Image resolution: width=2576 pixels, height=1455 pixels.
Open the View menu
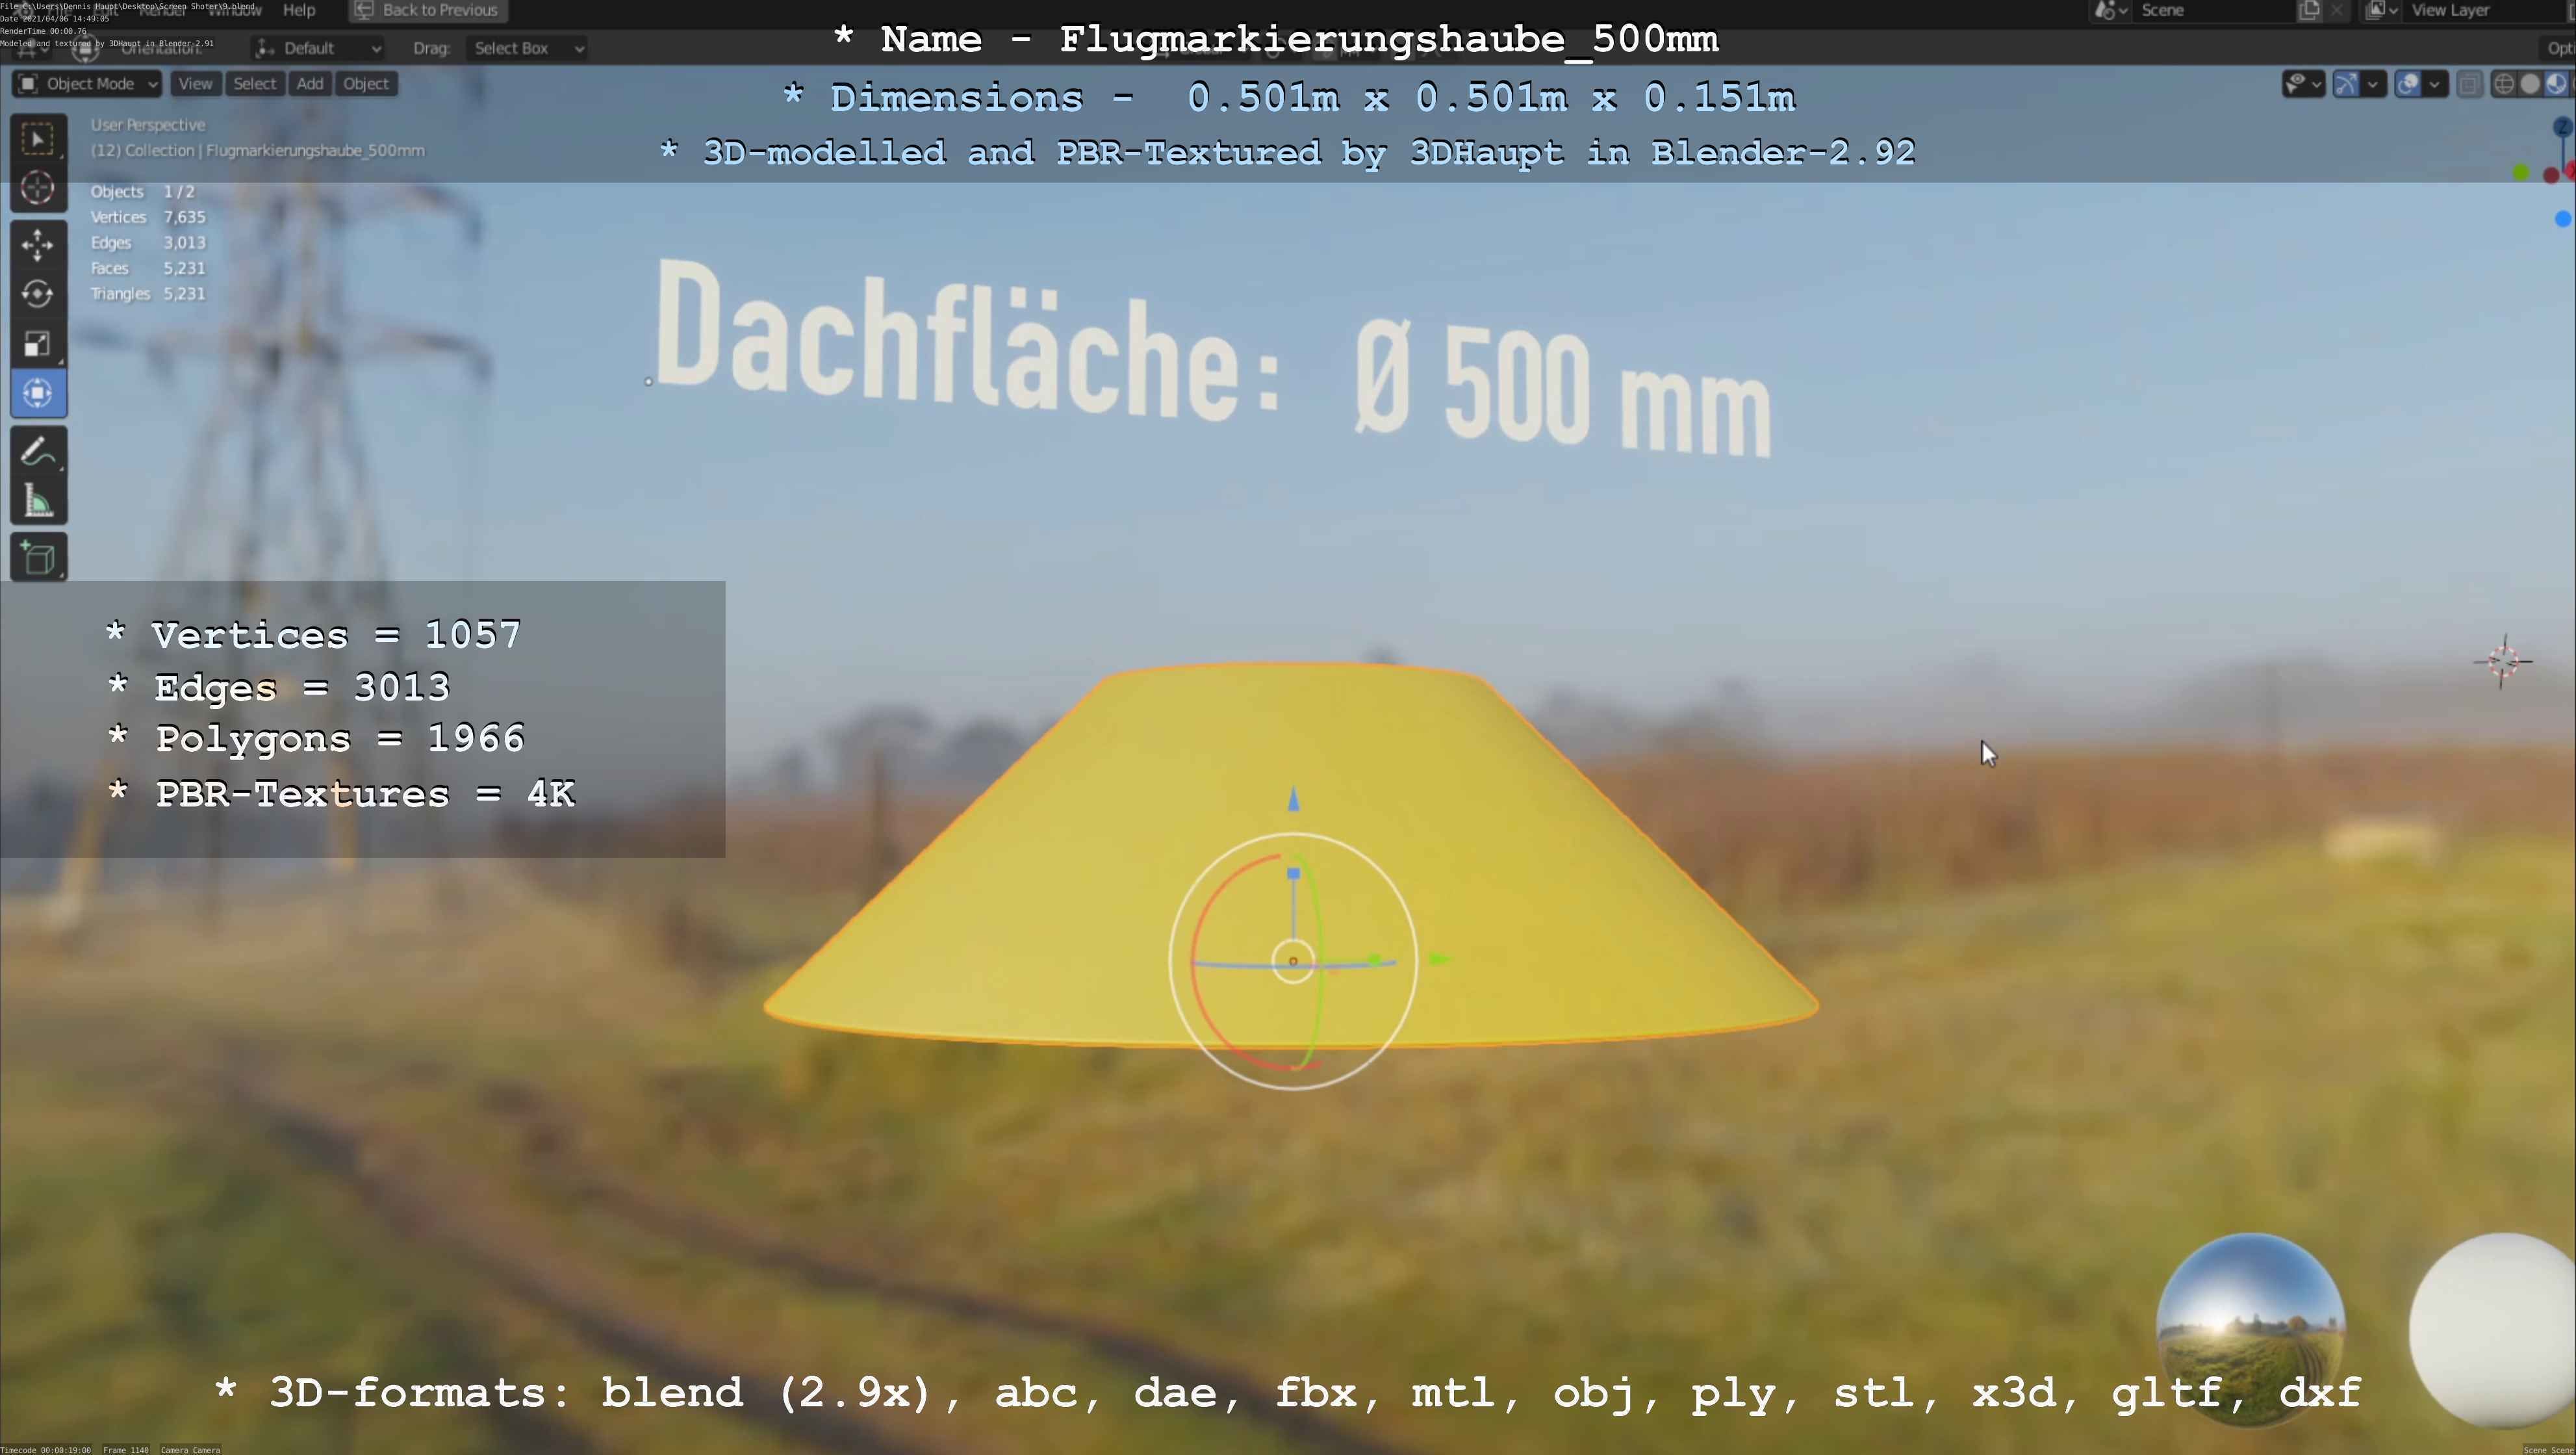pyautogui.click(x=195, y=84)
